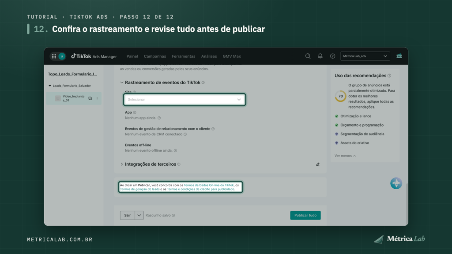Open the Site Selecionar dropdown
This screenshot has width=452, height=254.
[185, 100]
